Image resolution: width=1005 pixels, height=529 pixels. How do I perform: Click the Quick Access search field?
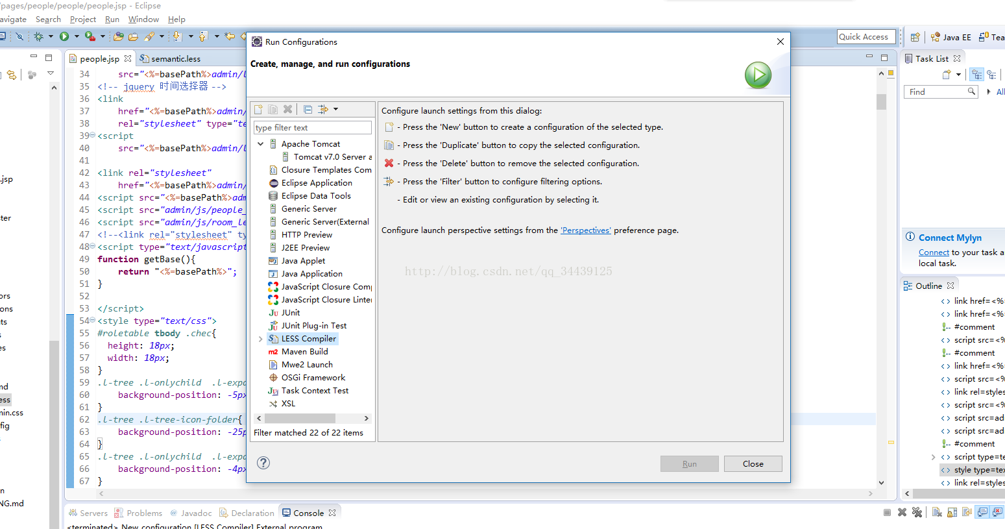pyautogui.click(x=866, y=37)
